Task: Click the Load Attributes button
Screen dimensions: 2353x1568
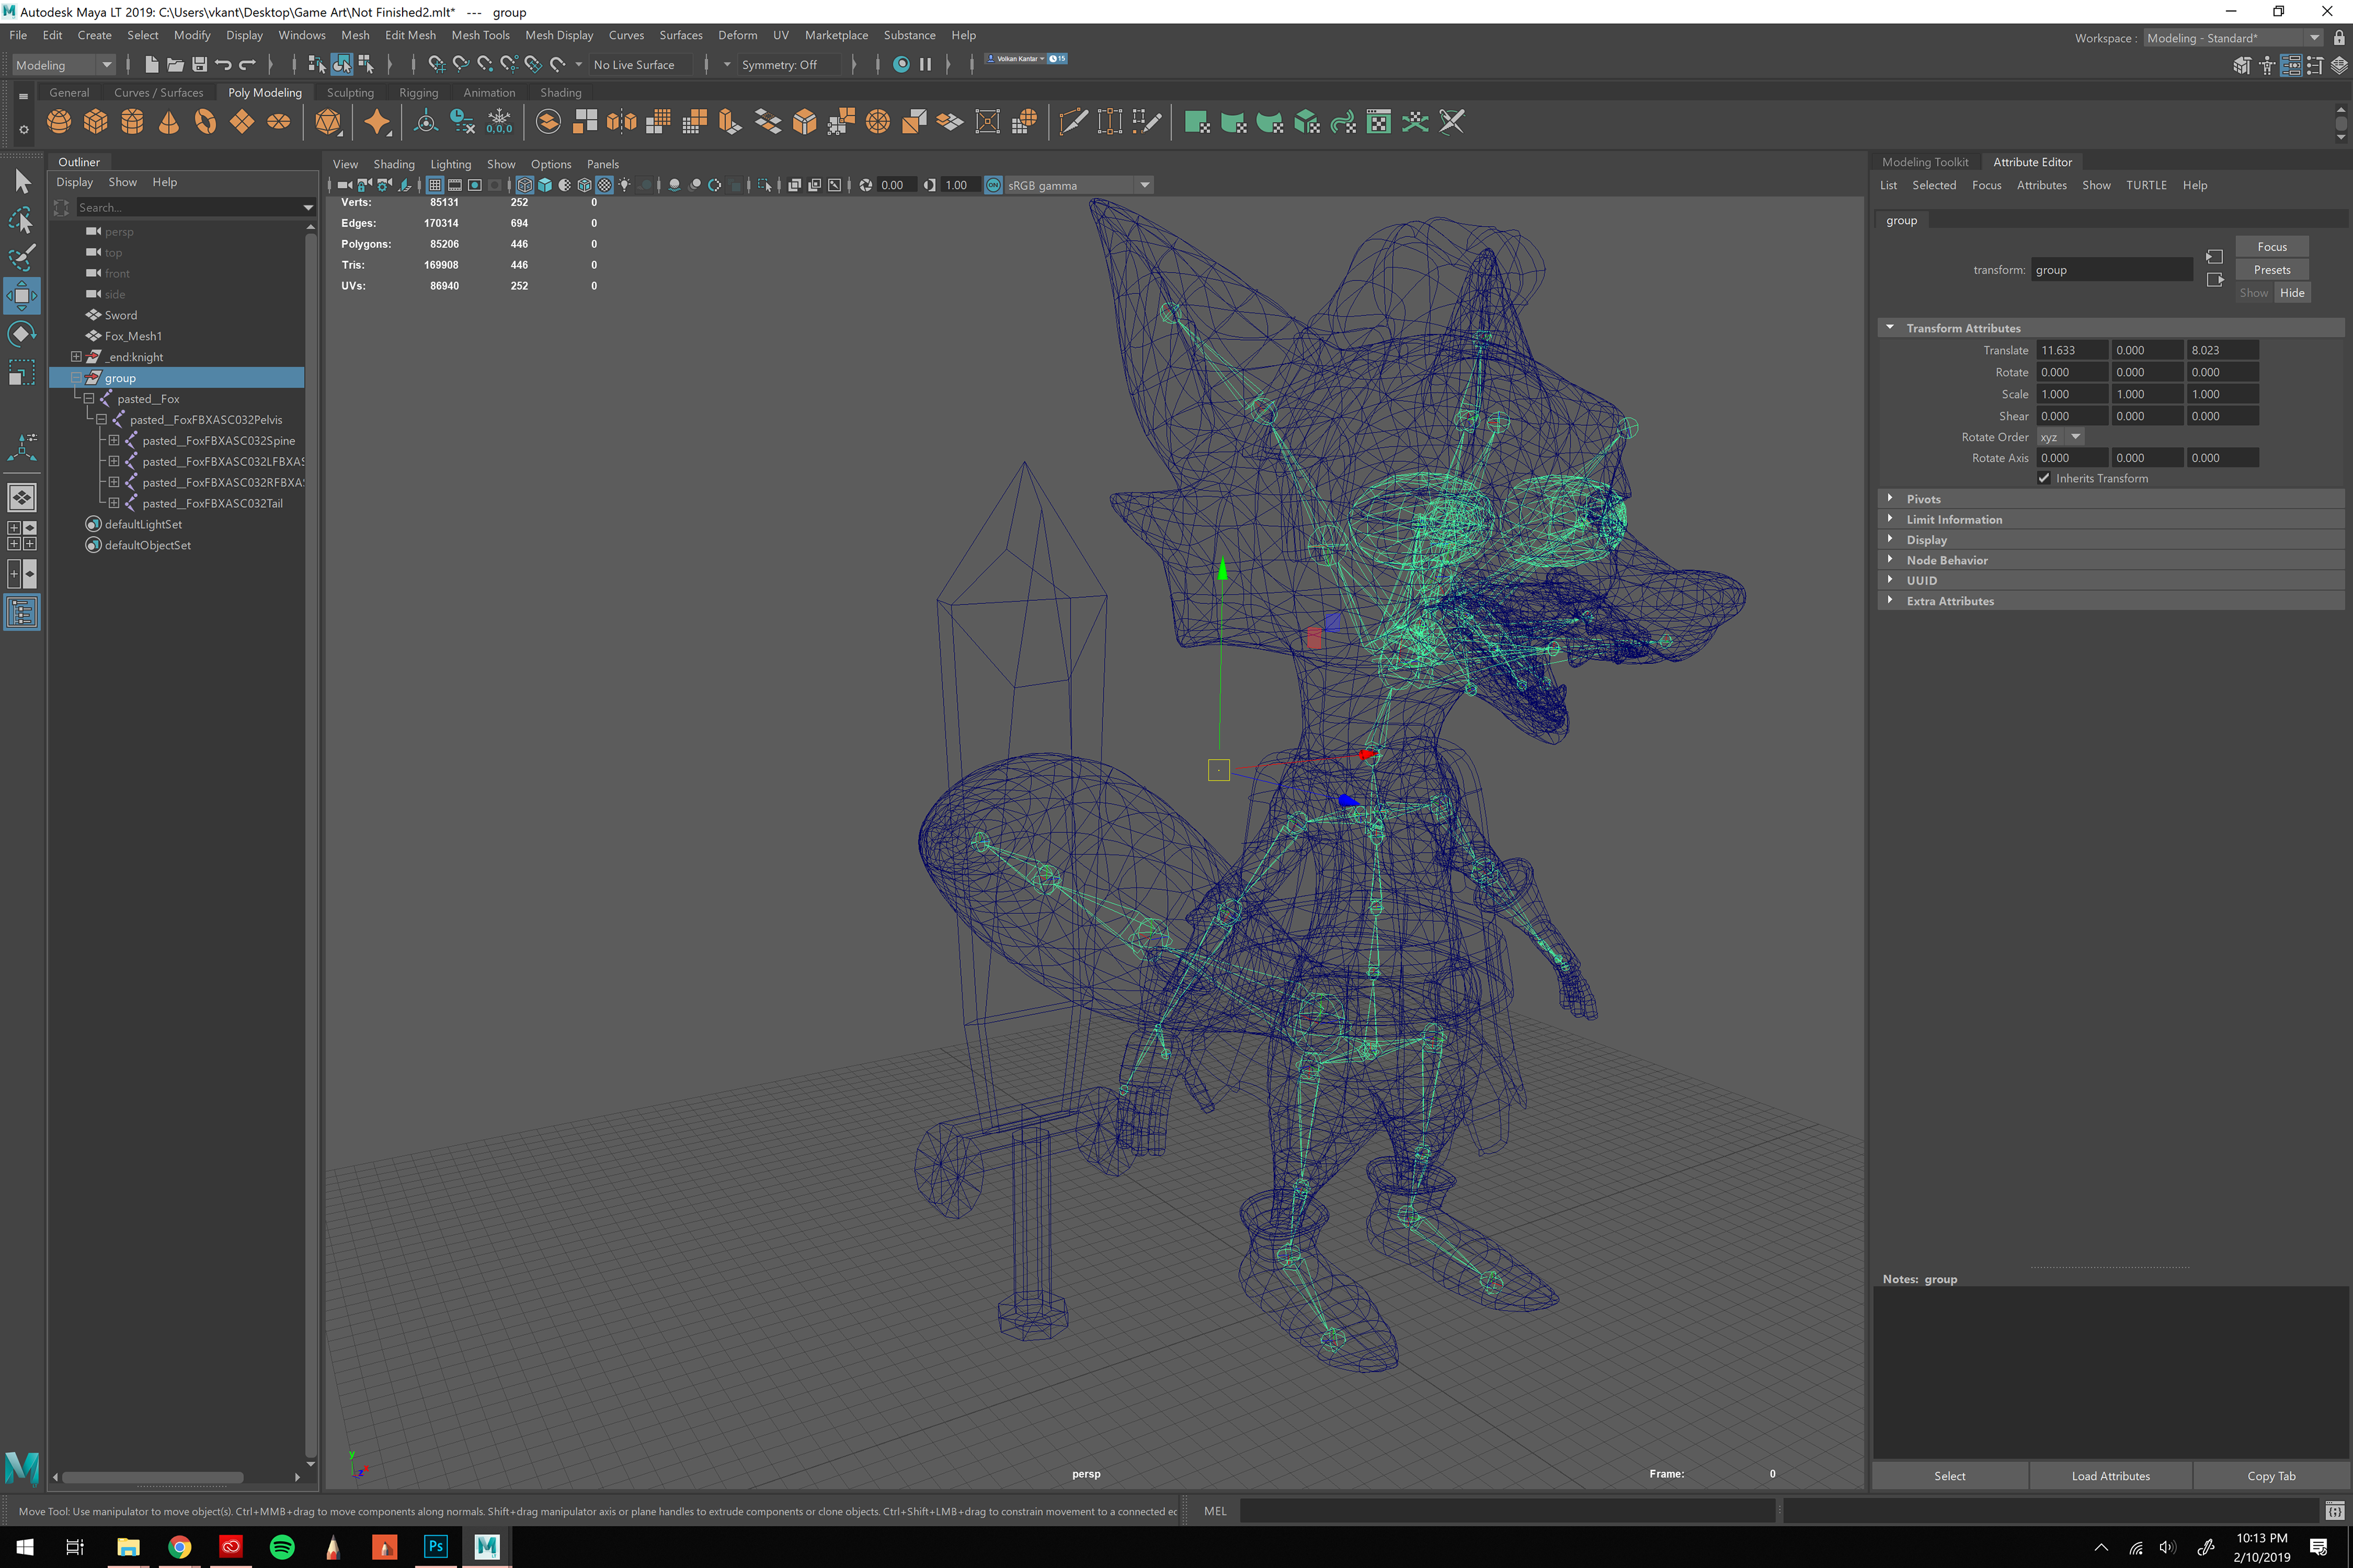Action: pos(2110,1475)
